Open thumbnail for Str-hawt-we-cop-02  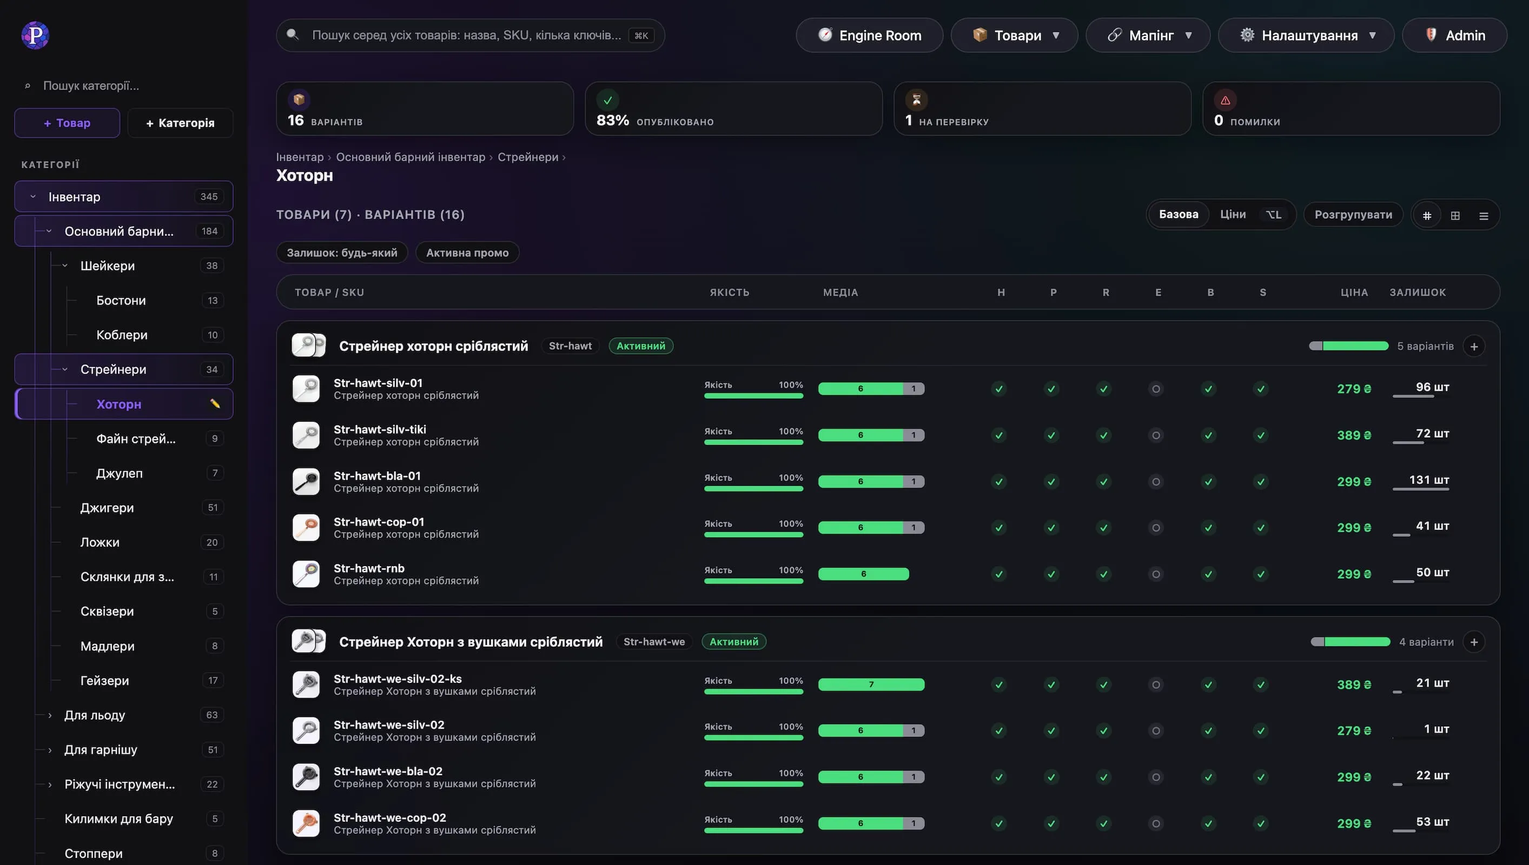pyautogui.click(x=306, y=823)
